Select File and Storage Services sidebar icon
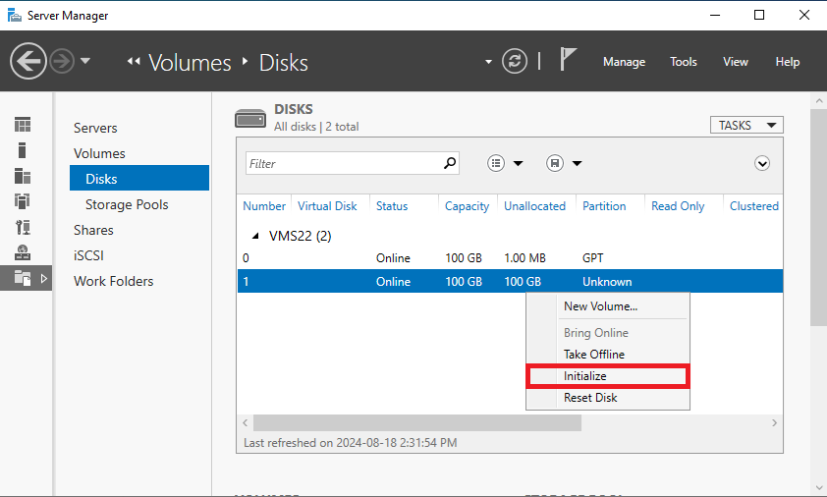The width and height of the screenshot is (827, 497). 23,278
